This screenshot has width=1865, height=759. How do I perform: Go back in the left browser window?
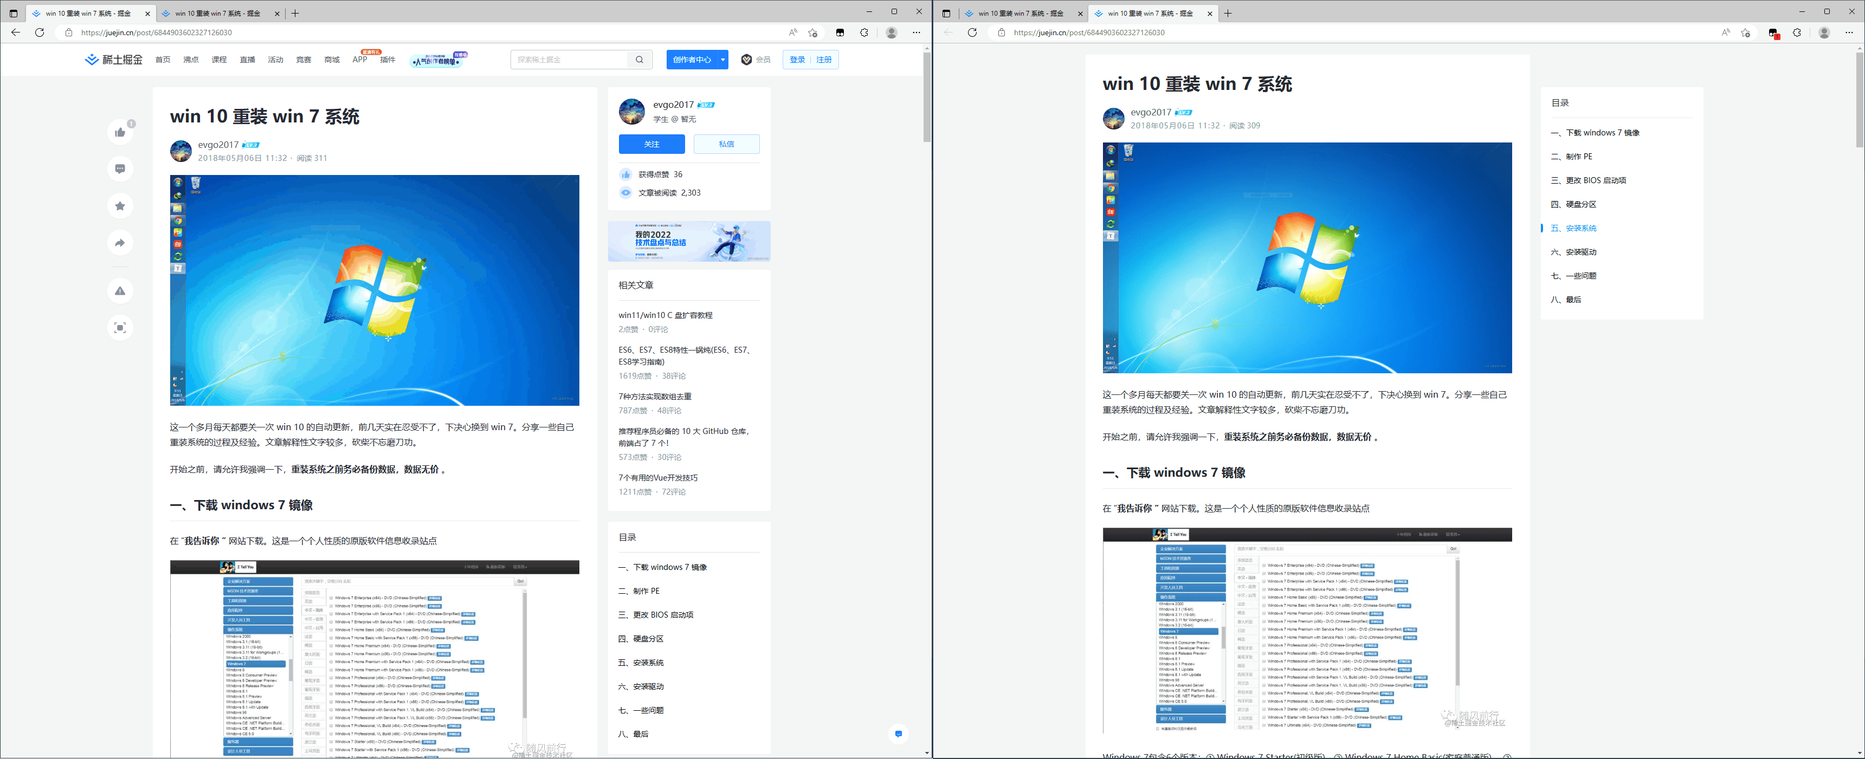(x=15, y=33)
